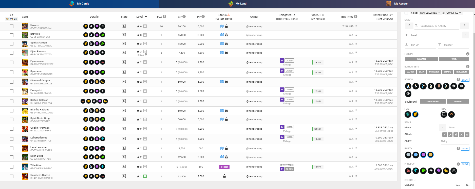The width and height of the screenshot is (475, 189).
Task: Open the Ability filter field
Action: coord(455,141)
